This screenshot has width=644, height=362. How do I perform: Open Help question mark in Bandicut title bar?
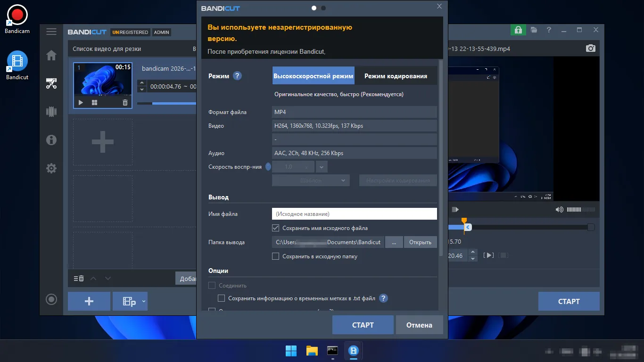[549, 30]
